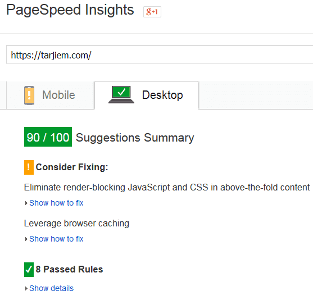Switch to the Mobile tab
Screen dimensions: 313x300
51,95
